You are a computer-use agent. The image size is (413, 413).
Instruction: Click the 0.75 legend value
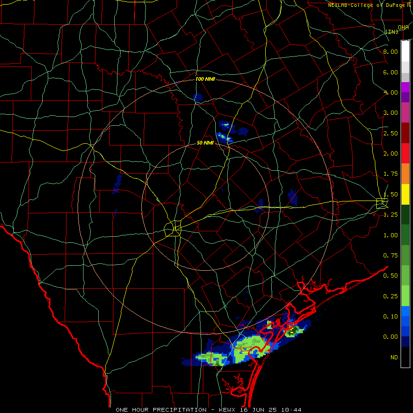coord(391,256)
